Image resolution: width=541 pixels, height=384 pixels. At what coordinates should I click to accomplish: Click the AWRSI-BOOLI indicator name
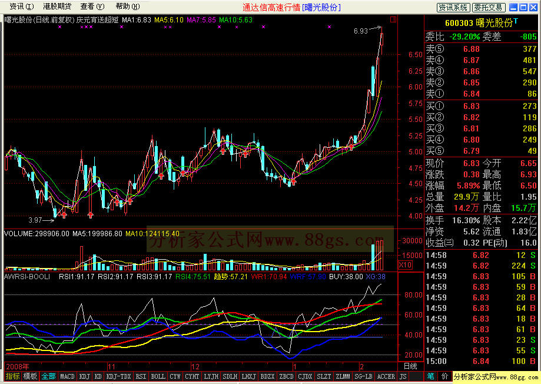point(27,277)
